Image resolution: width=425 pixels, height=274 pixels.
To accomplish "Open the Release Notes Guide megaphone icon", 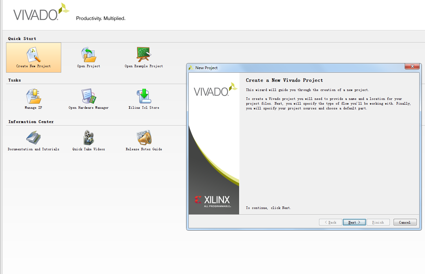I will point(144,138).
